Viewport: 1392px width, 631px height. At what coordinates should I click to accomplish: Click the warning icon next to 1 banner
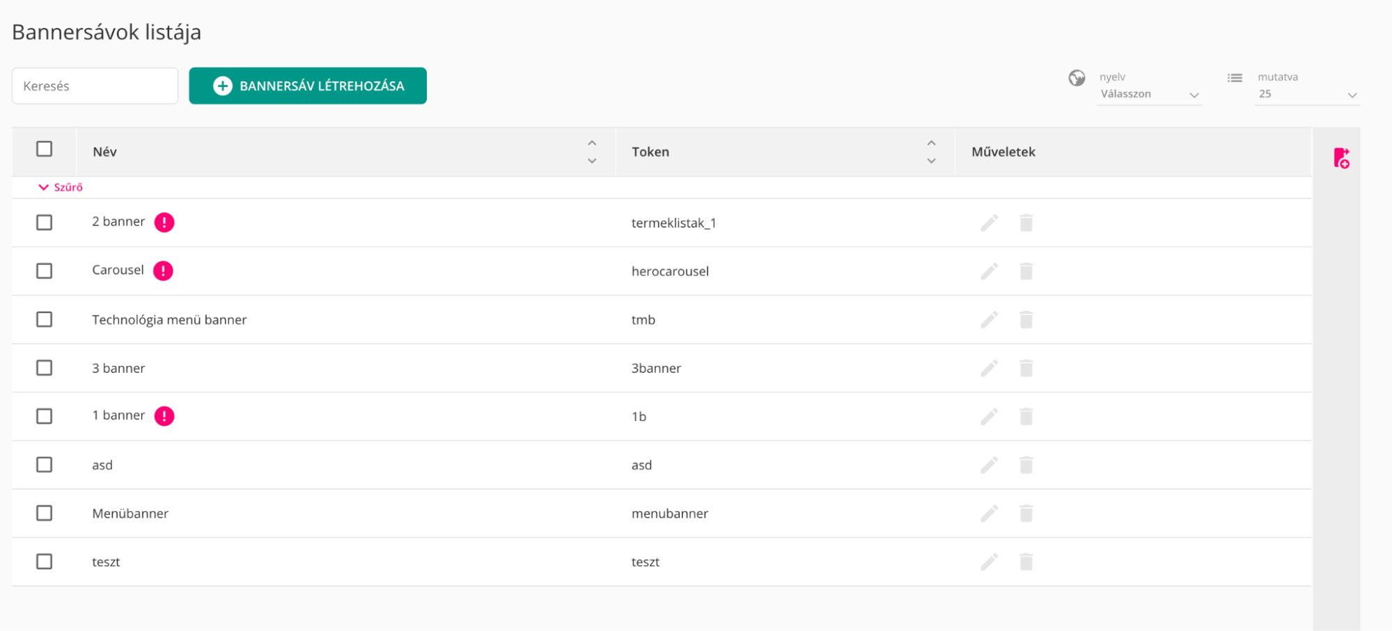coord(164,416)
